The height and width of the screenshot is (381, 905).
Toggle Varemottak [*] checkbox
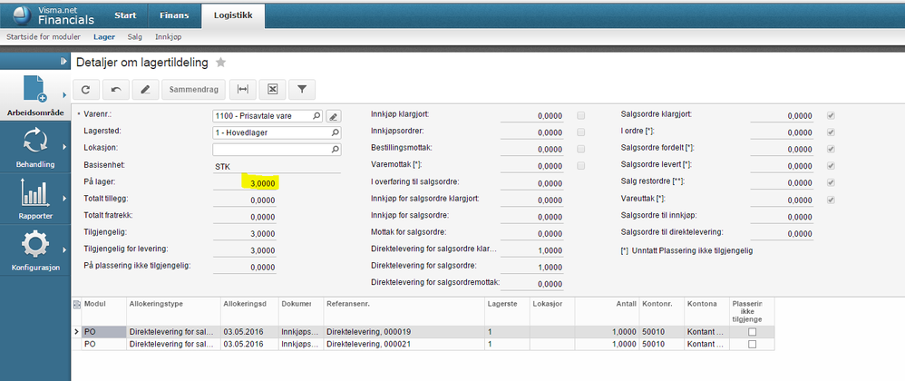580,166
